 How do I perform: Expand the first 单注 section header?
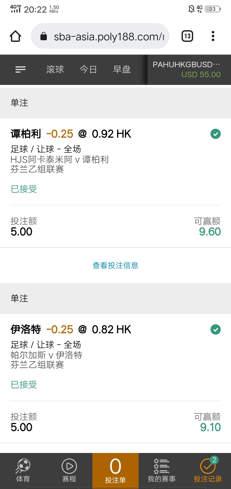click(x=116, y=103)
